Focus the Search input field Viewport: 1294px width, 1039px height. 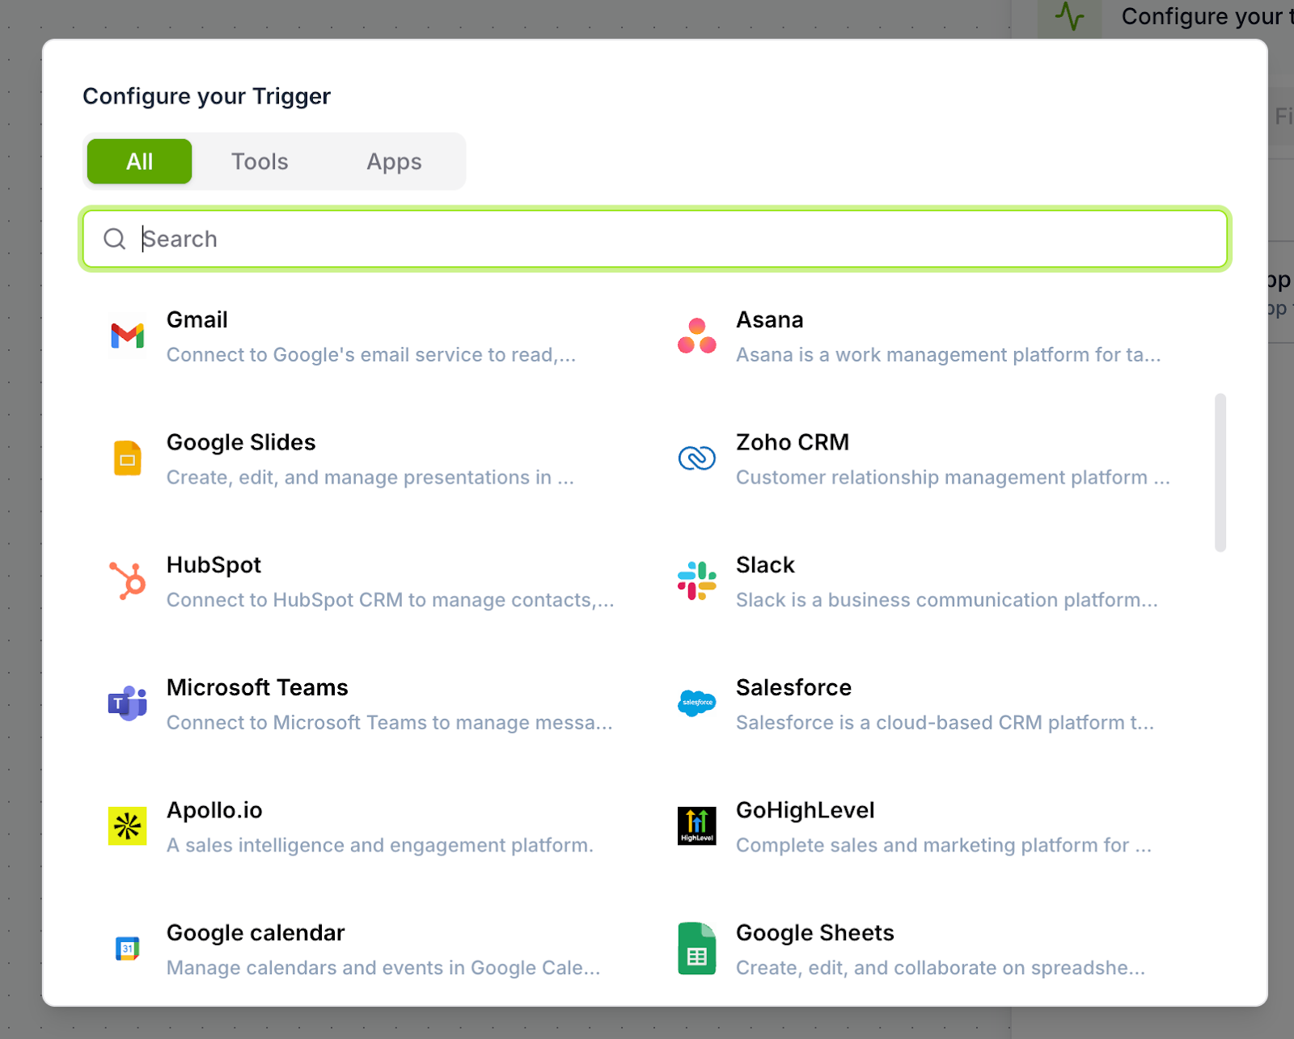point(655,239)
